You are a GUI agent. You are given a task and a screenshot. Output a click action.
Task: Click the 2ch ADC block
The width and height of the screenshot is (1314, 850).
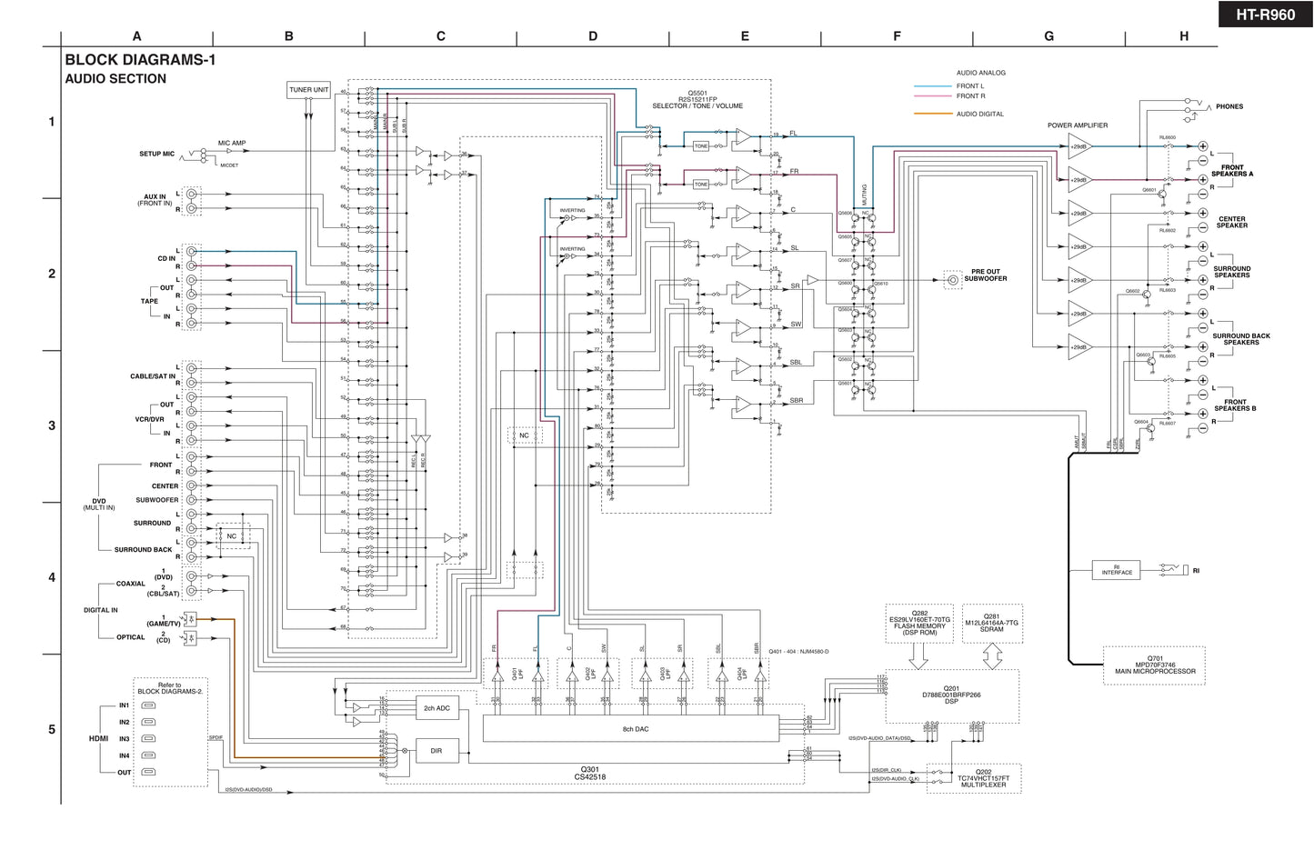(x=436, y=708)
